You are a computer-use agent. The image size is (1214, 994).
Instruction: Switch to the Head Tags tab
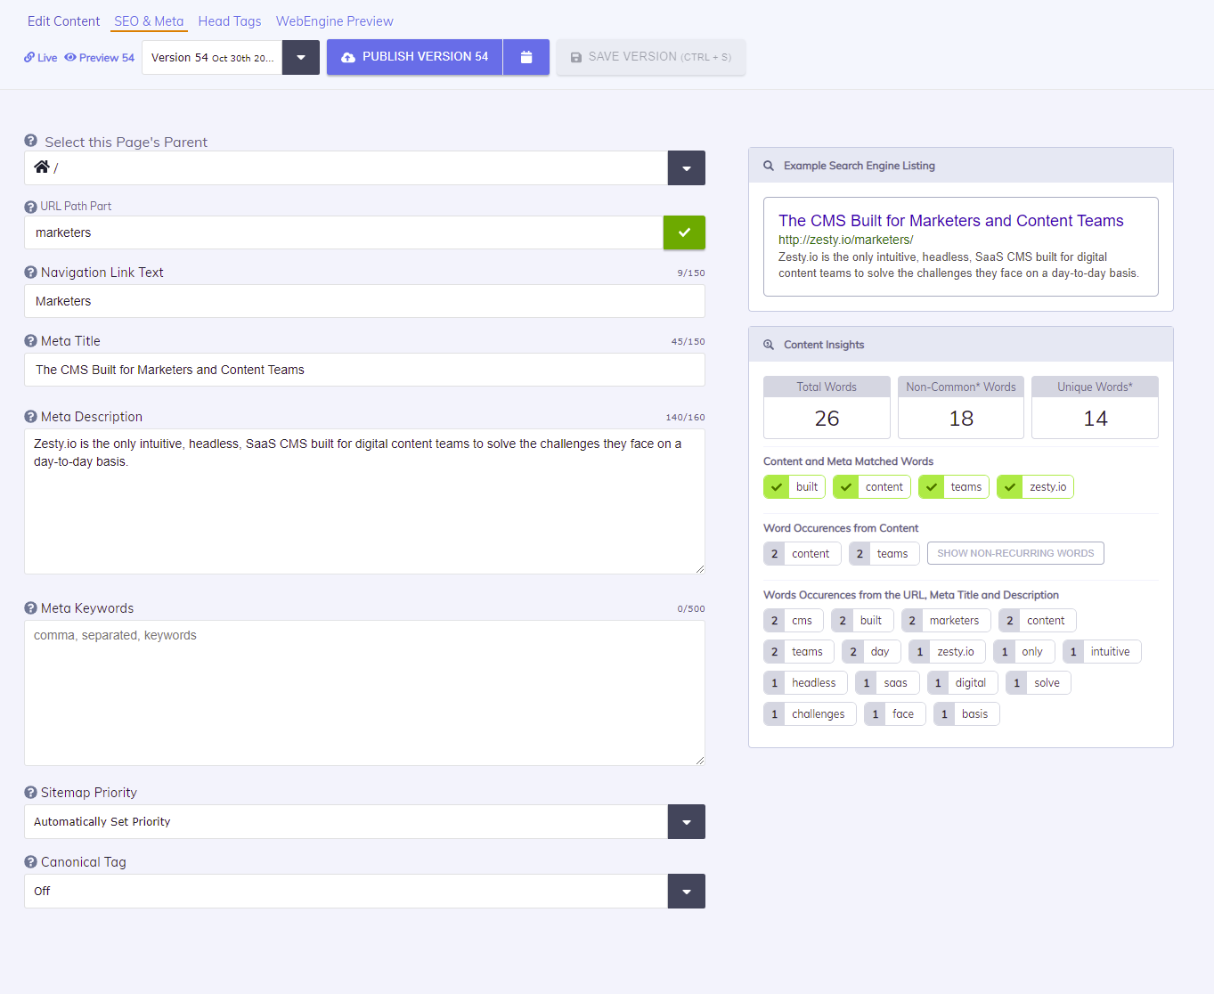[230, 21]
